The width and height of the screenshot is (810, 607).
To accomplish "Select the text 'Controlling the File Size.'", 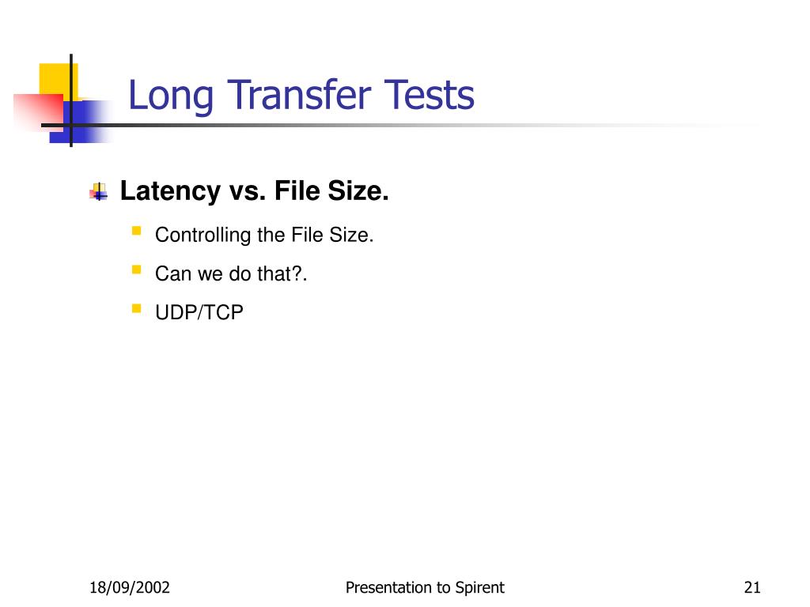I will (264, 235).
